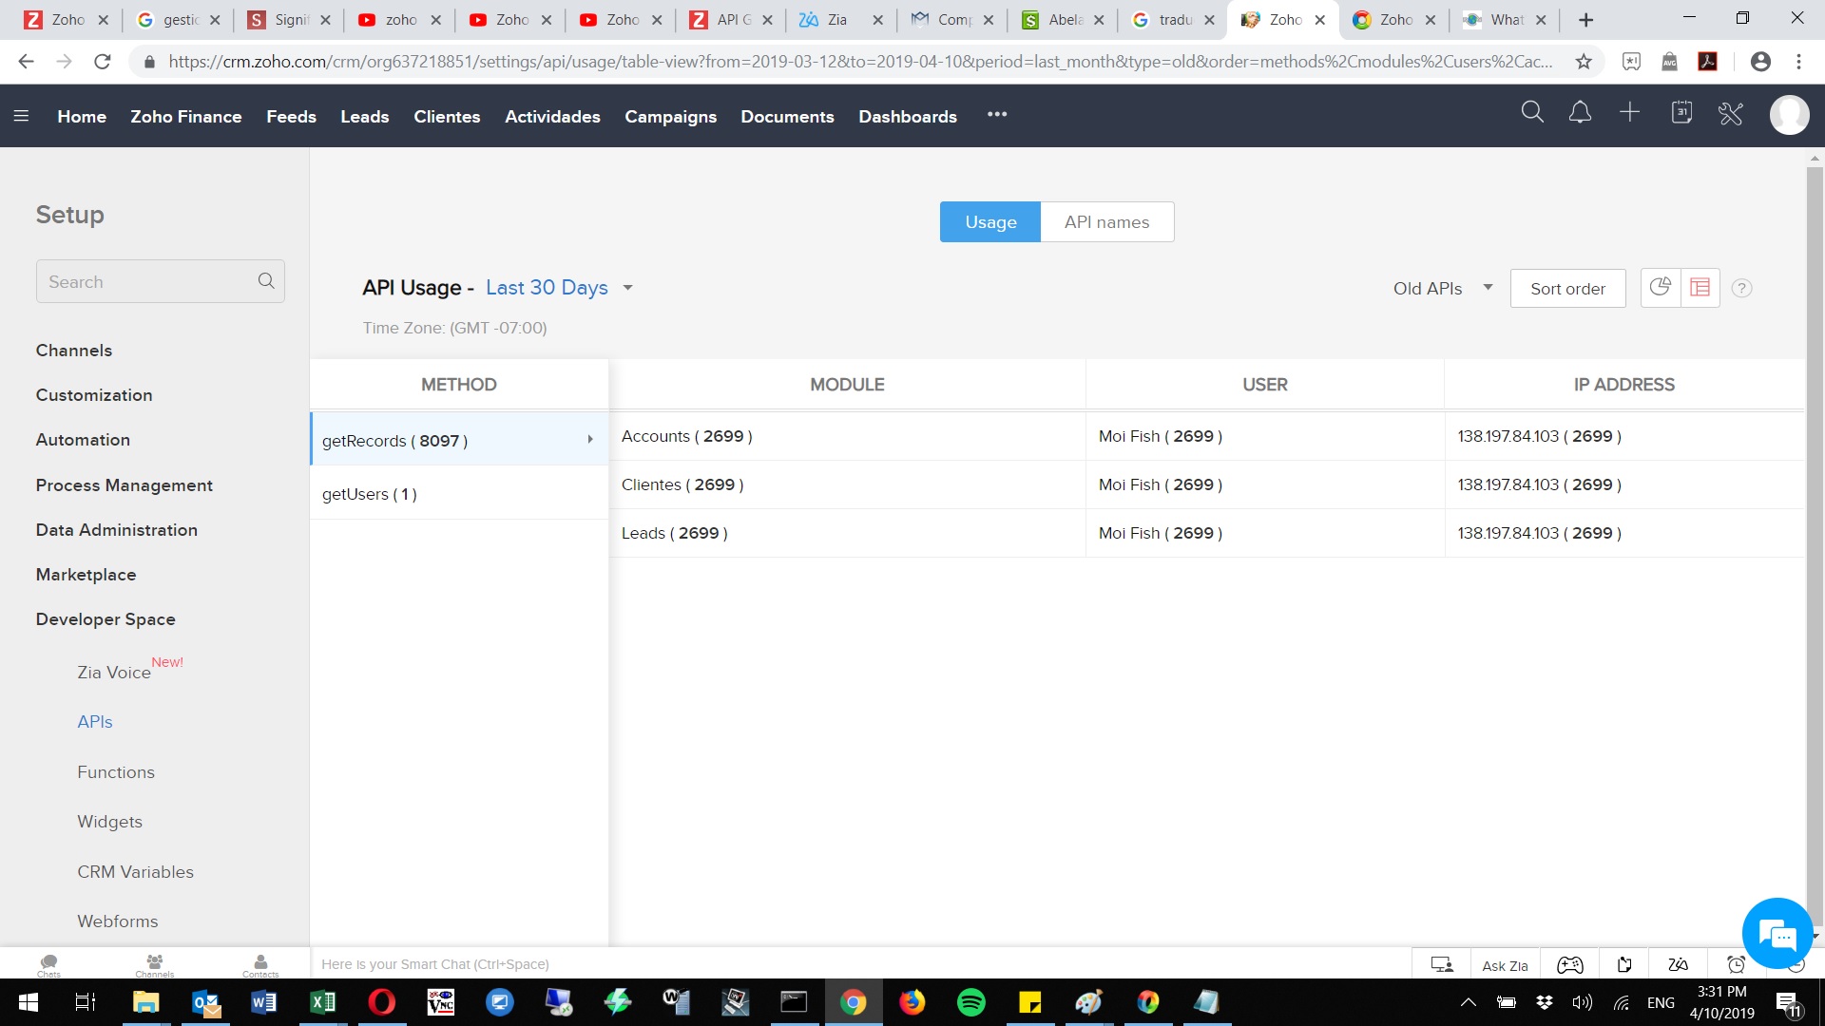Open the Webforms setup link
Image resolution: width=1825 pixels, height=1026 pixels.
[x=118, y=921]
